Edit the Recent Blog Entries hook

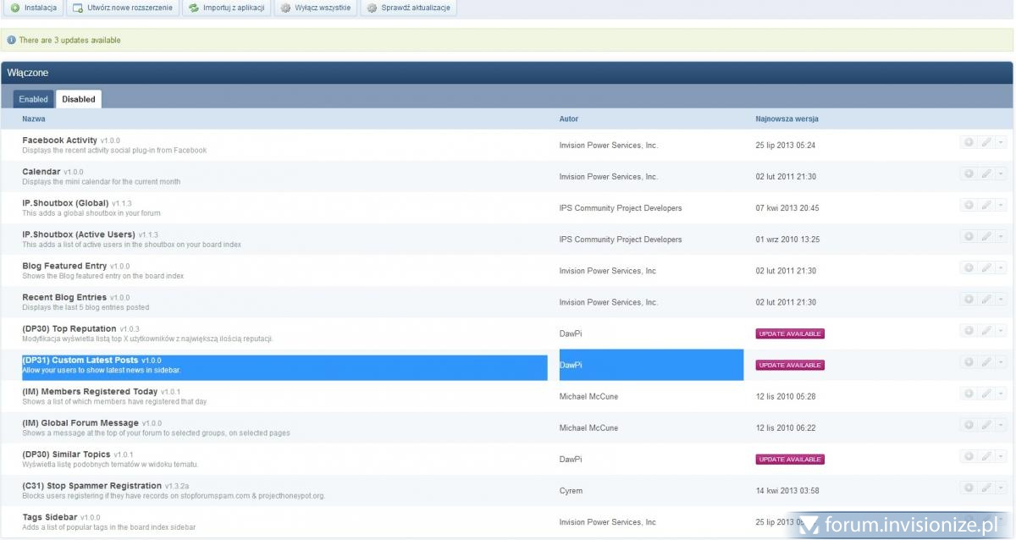click(985, 299)
